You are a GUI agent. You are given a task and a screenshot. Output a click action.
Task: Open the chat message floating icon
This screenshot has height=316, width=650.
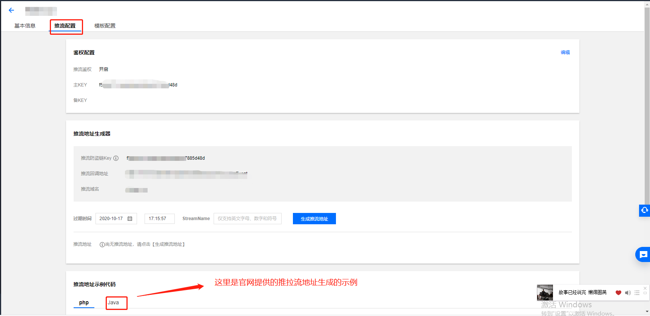pyautogui.click(x=643, y=254)
